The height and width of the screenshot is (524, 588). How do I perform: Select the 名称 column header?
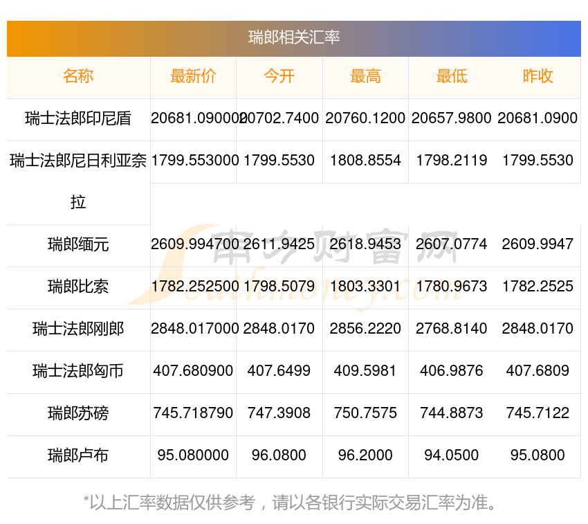click(x=78, y=76)
